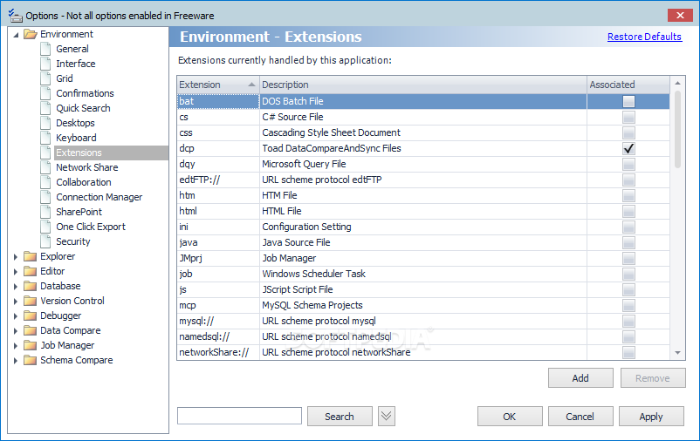The image size is (700, 441).
Task: Toggle Associated checkbox for css extension
Action: coord(628,132)
